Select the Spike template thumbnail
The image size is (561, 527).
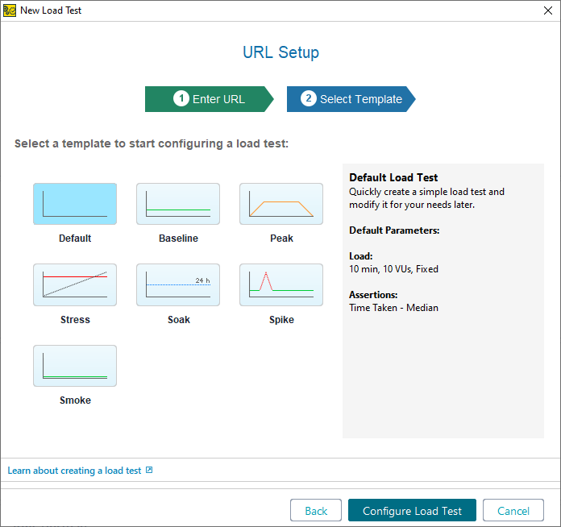(281, 284)
